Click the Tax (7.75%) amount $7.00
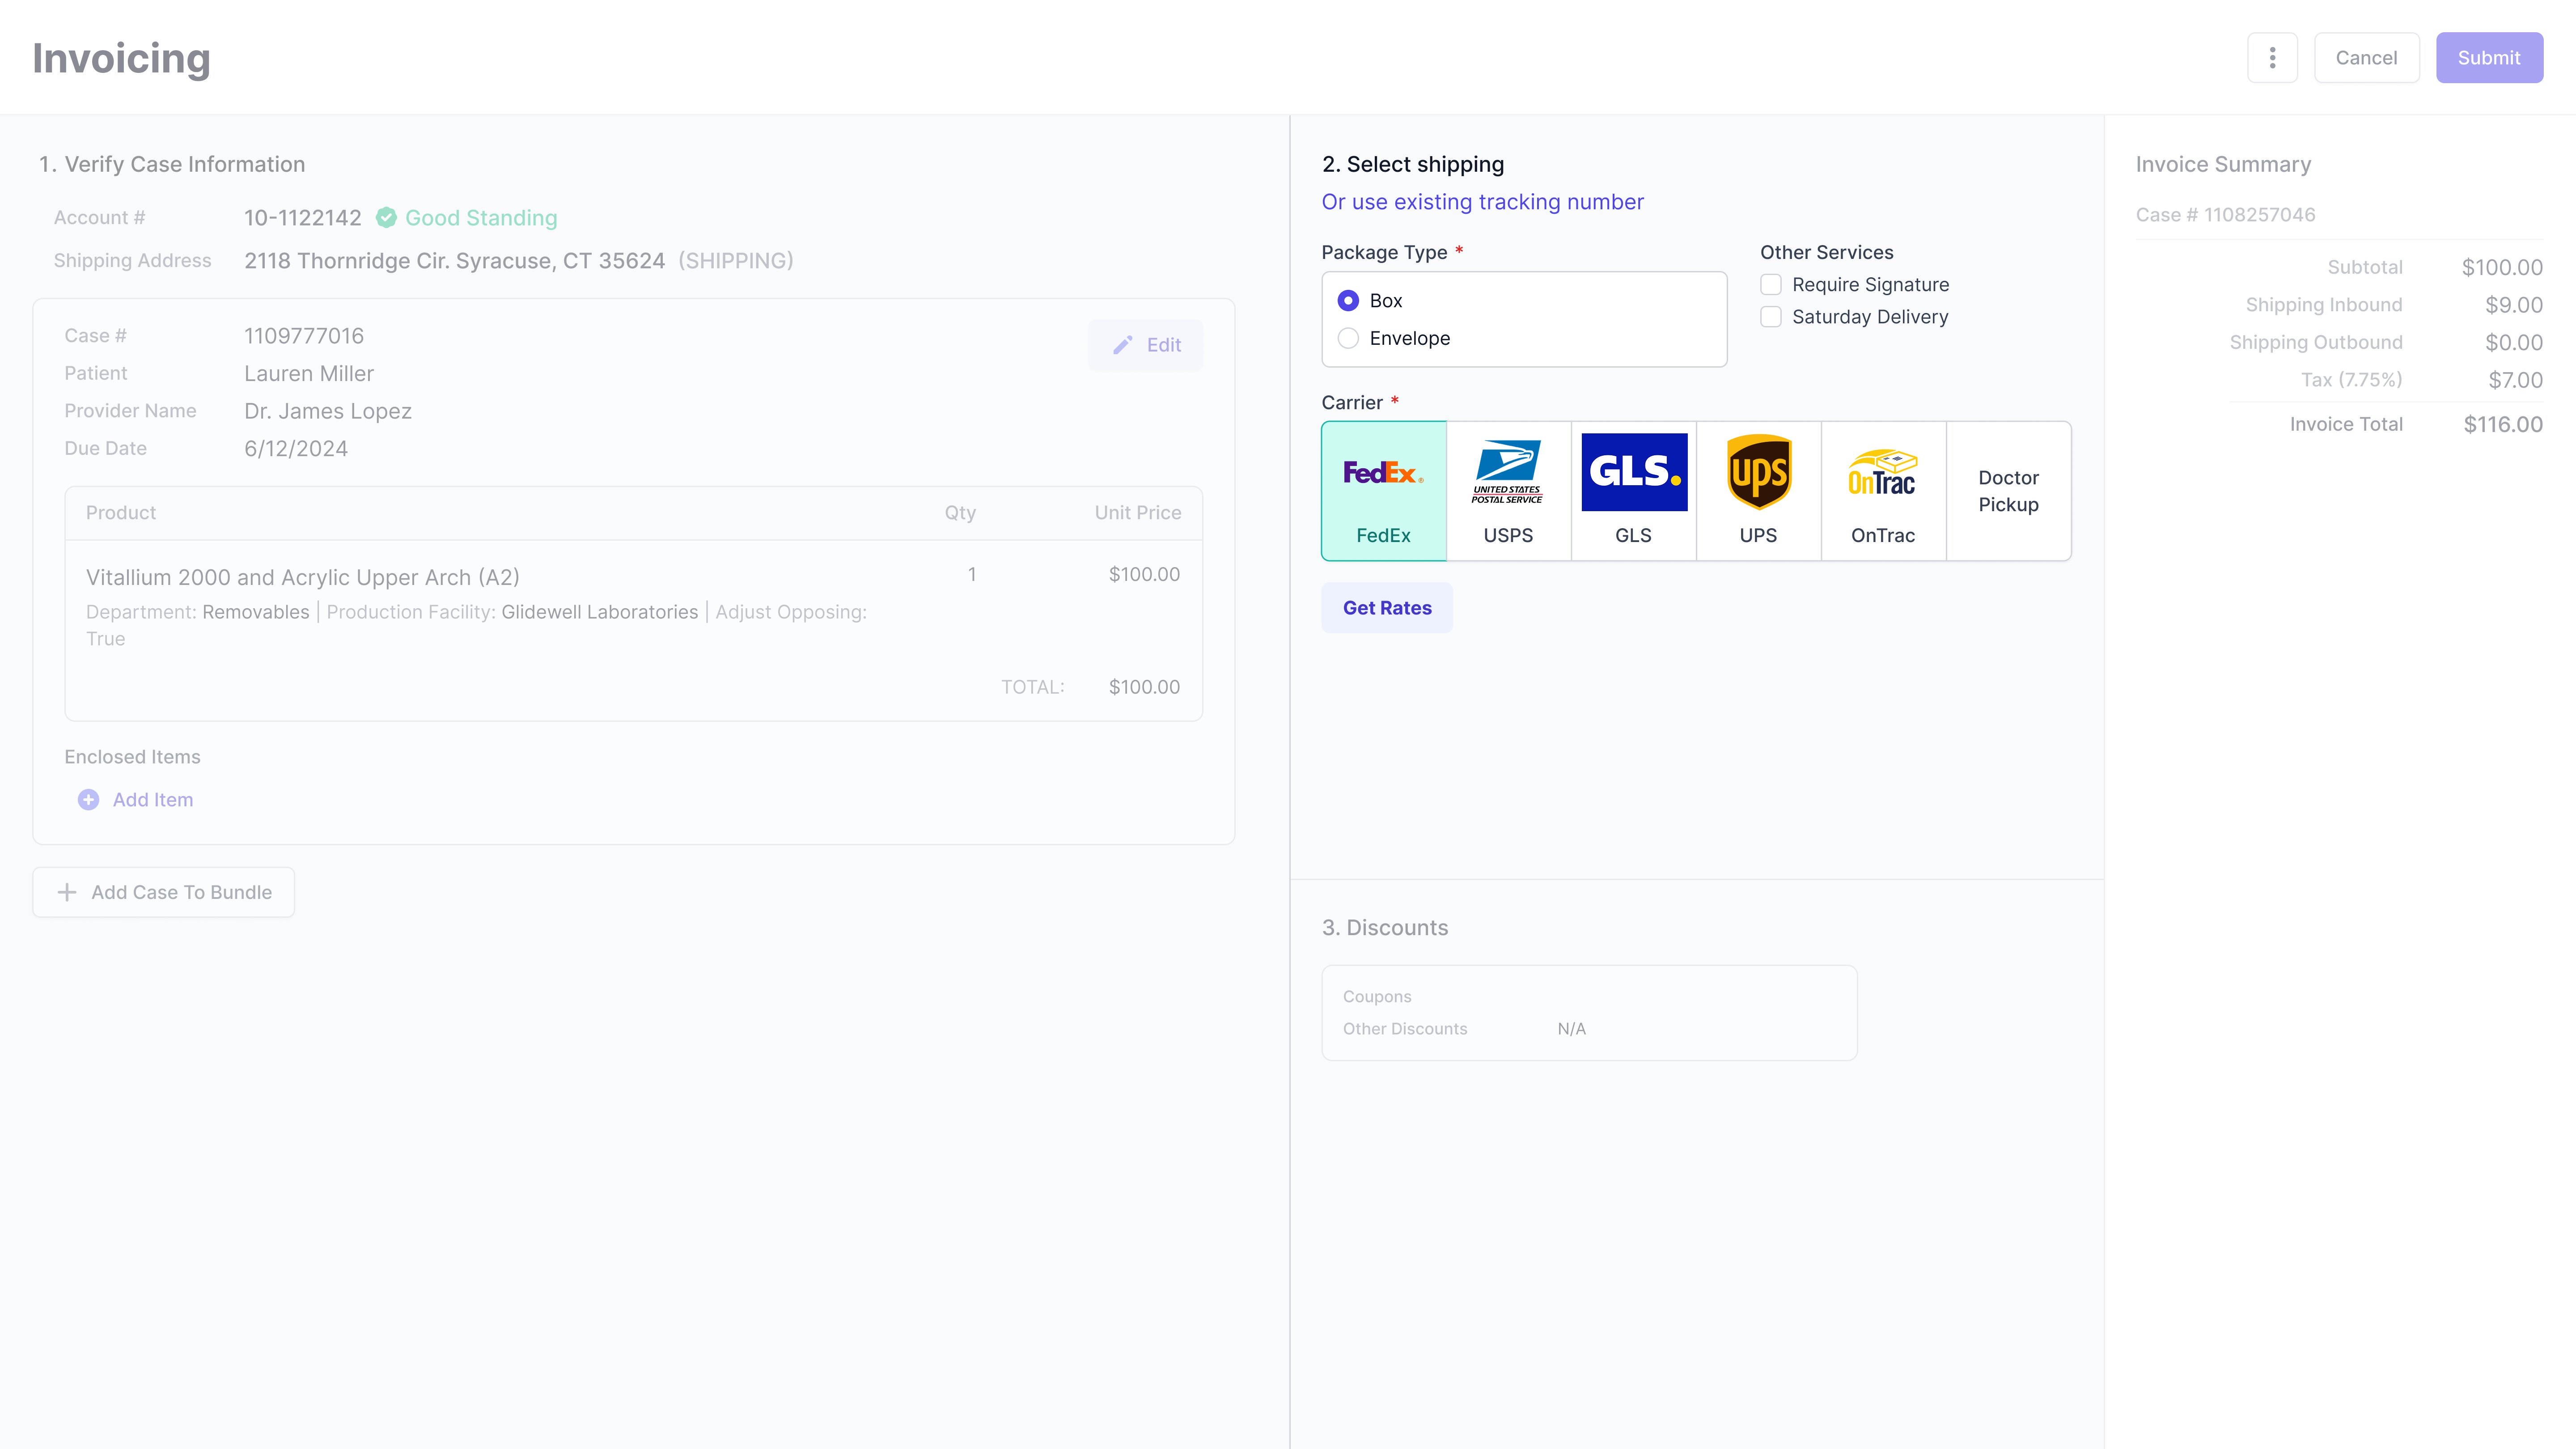The image size is (2576, 1449). [x=2516, y=380]
